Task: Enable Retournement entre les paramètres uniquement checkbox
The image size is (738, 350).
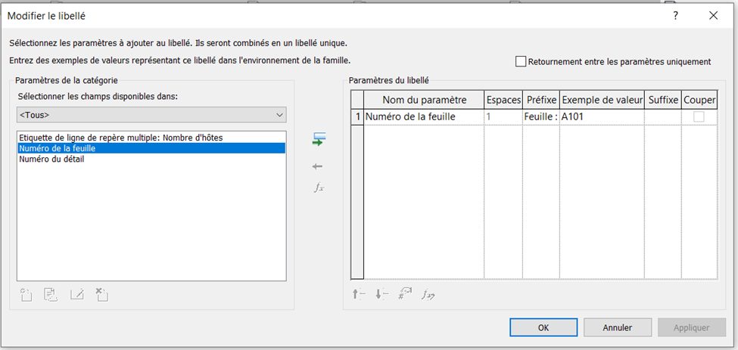Action: tap(521, 61)
